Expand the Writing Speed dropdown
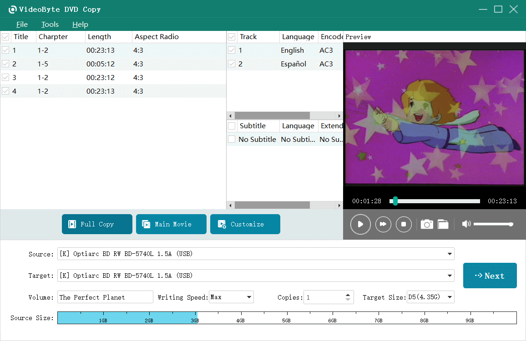The width and height of the screenshot is (526, 341). pyautogui.click(x=249, y=297)
